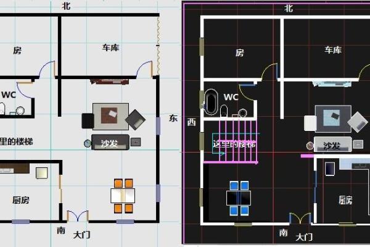370x247 pixels.
Task: Click the rug with coffee table in the light plan
Action: pos(111,115)
